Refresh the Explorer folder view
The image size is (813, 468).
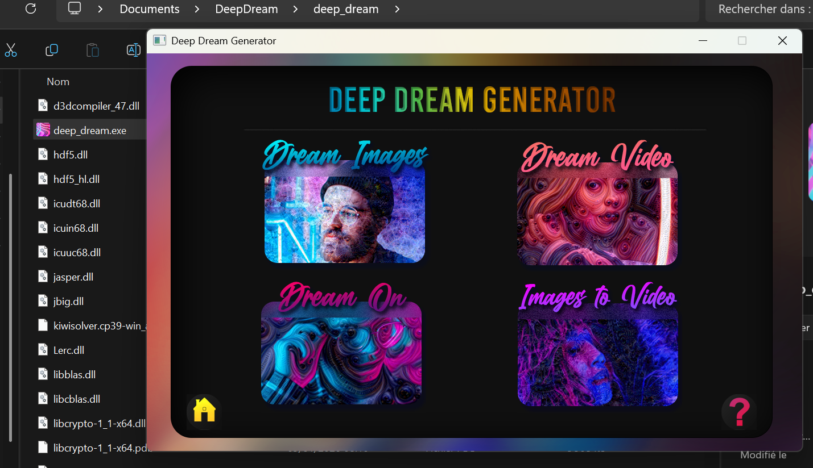[31, 9]
